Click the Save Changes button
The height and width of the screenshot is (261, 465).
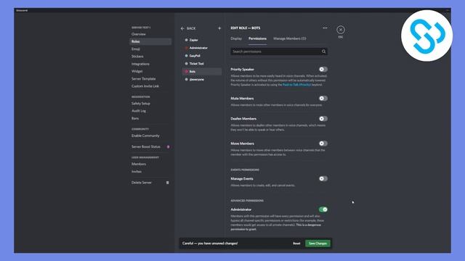(318, 244)
